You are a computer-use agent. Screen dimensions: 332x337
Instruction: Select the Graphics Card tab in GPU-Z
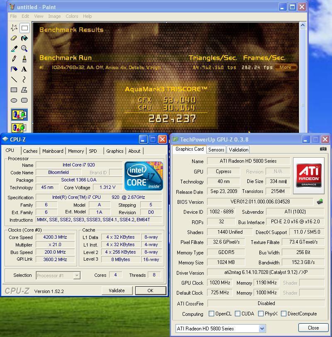click(189, 149)
